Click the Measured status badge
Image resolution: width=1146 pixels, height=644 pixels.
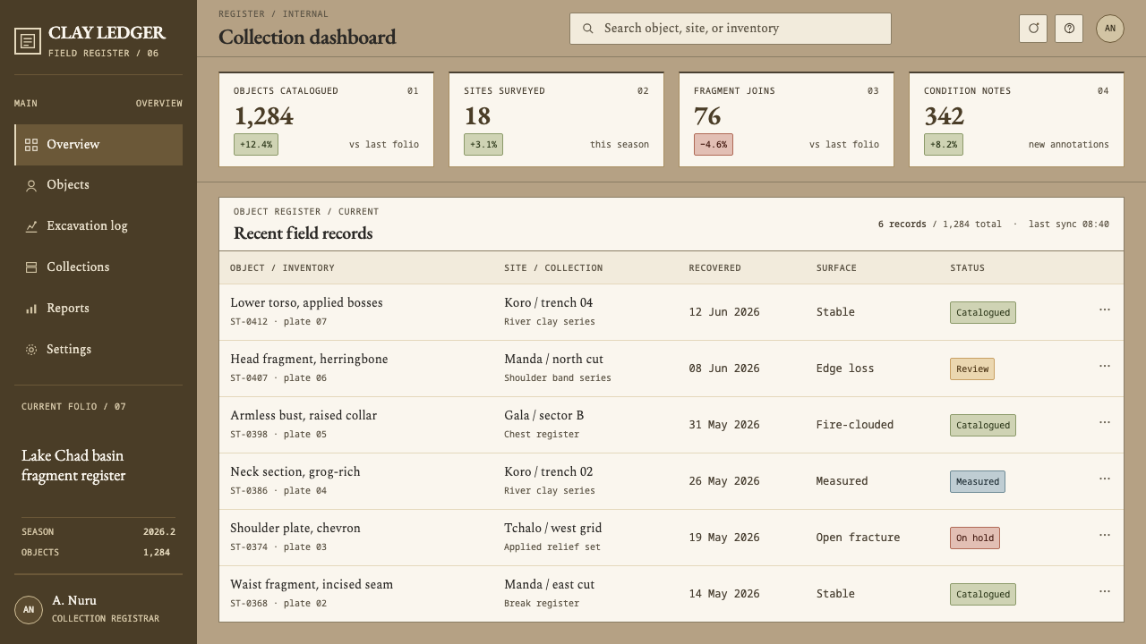pos(978,482)
